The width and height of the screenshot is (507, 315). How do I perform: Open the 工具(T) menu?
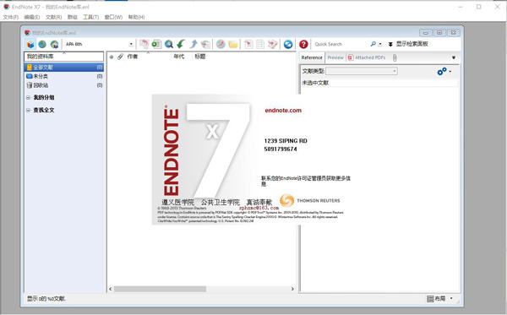click(x=91, y=17)
